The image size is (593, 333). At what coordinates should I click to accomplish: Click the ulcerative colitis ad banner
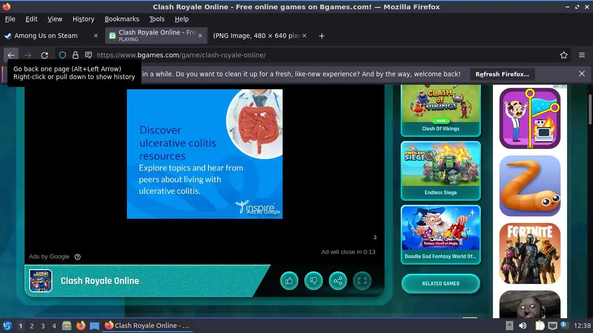205,154
